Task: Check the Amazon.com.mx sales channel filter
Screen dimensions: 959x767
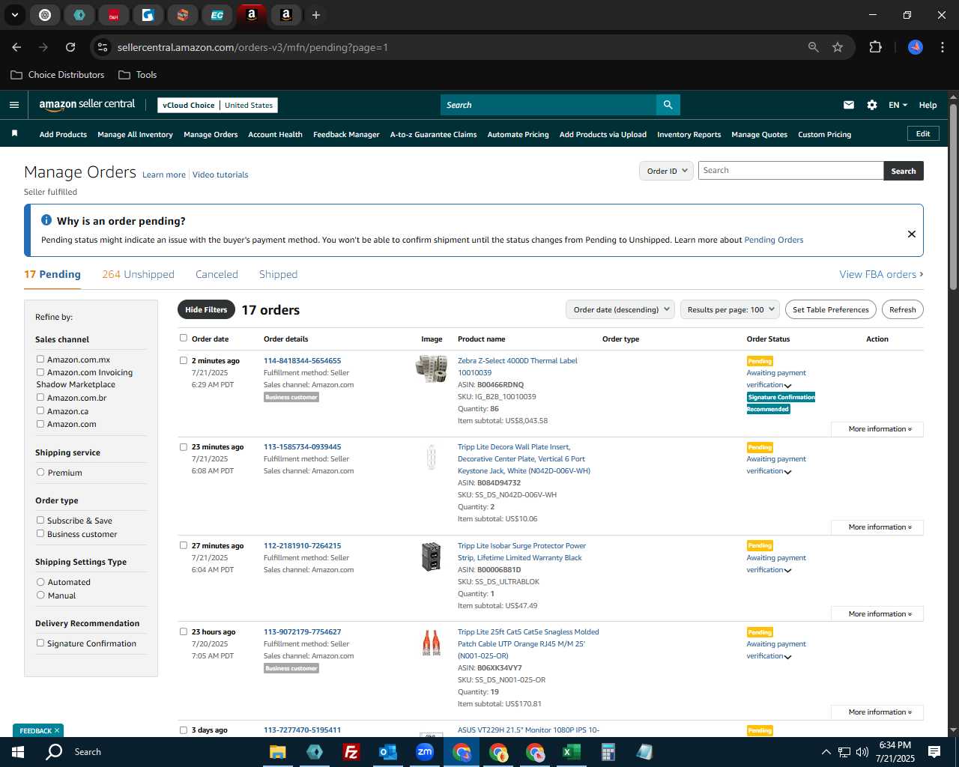Action: (x=40, y=359)
